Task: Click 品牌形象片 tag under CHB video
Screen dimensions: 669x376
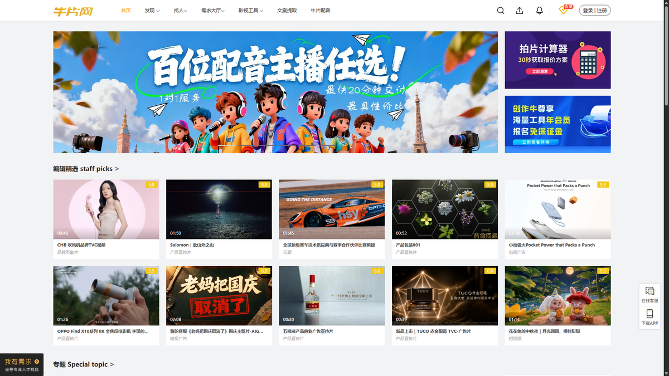Action: pos(67,252)
